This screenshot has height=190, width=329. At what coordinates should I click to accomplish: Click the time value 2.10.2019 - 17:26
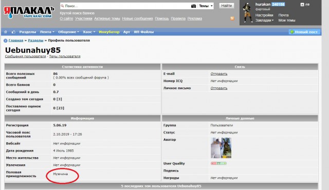(67, 134)
